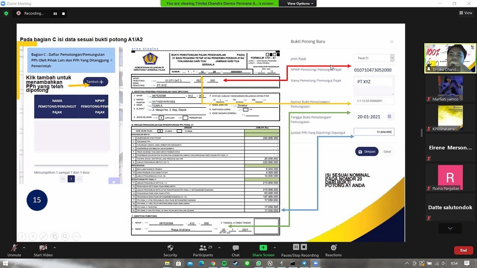Switch layout using the View button

pos(465,13)
